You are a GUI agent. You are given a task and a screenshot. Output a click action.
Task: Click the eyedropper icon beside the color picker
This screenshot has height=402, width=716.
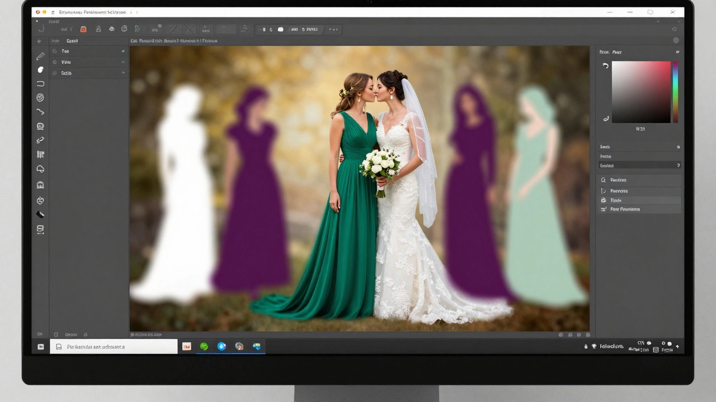(x=606, y=118)
